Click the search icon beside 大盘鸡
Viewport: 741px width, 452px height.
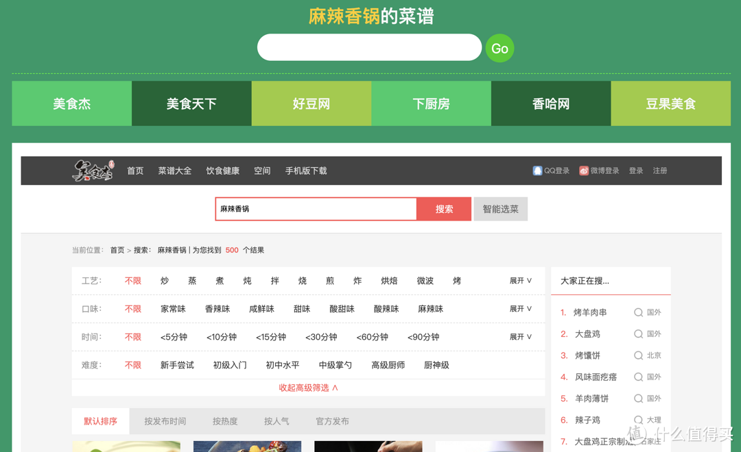click(638, 334)
